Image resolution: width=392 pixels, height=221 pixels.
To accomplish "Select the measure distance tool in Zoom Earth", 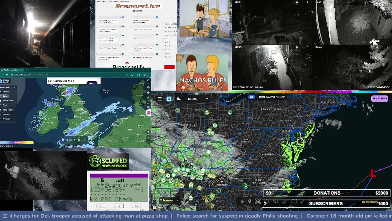I will (x=148, y=103).
